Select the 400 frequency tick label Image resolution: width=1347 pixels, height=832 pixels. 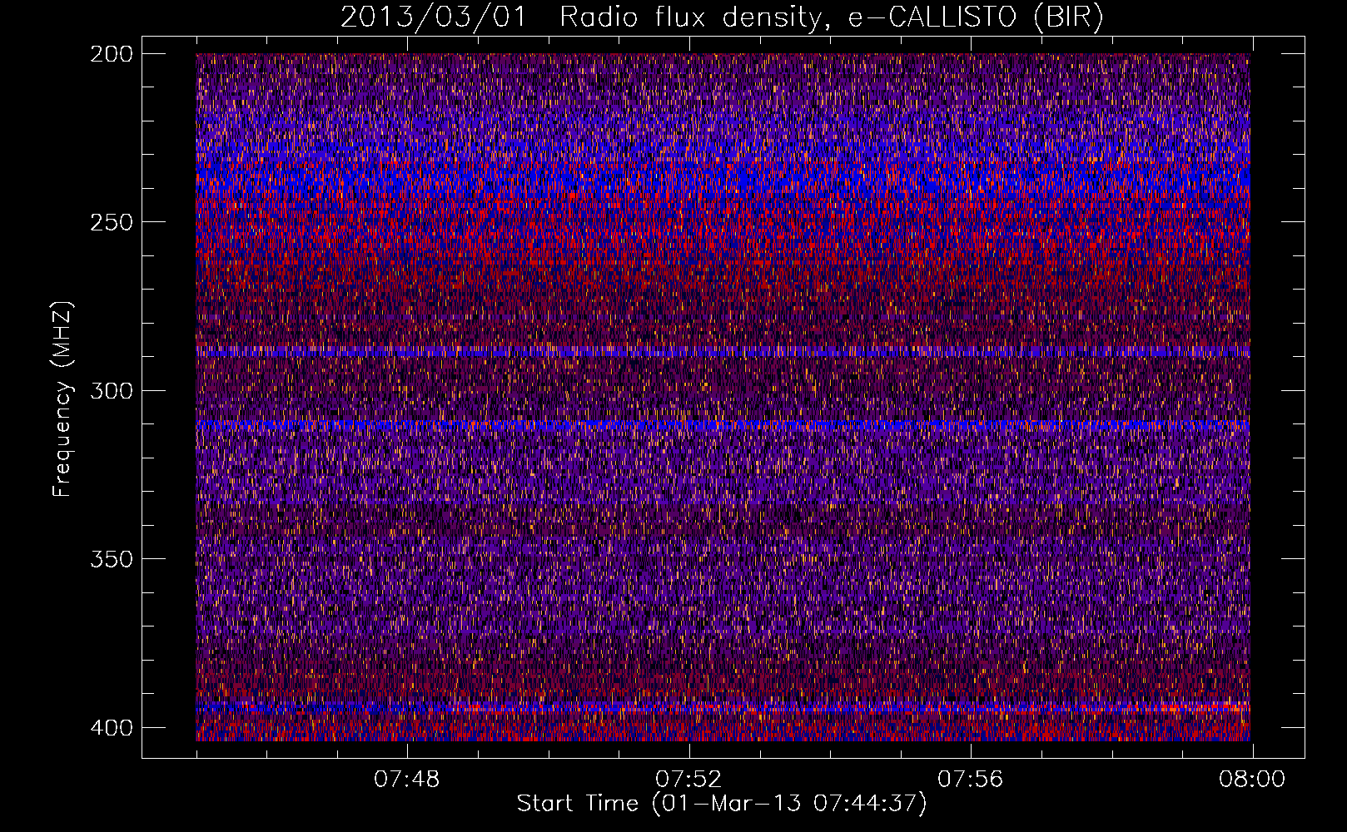click(x=111, y=727)
